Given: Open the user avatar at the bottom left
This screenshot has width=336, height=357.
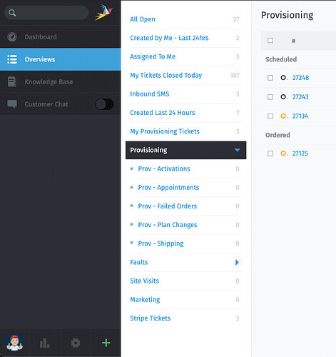Looking at the screenshot, I should click(x=15, y=343).
